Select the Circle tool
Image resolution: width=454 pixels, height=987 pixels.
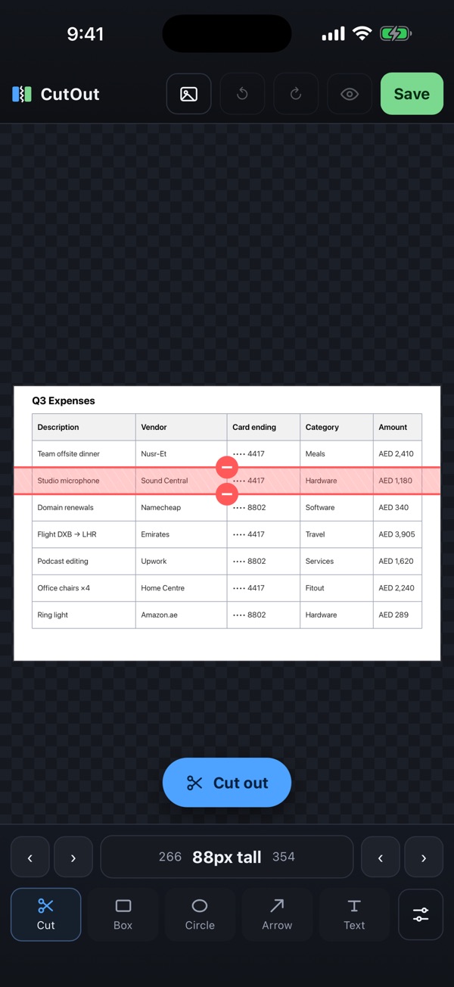click(x=200, y=914)
